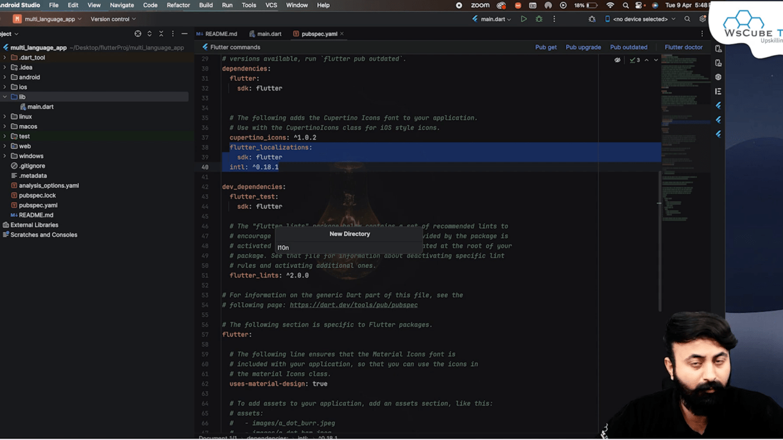Open the Version control dropdown
Image resolution: width=783 pixels, height=440 pixels.
pyautogui.click(x=113, y=19)
